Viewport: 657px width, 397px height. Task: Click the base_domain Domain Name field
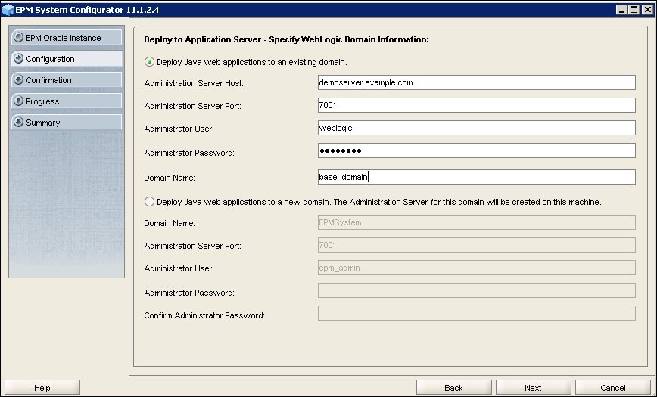pos(476,178)
